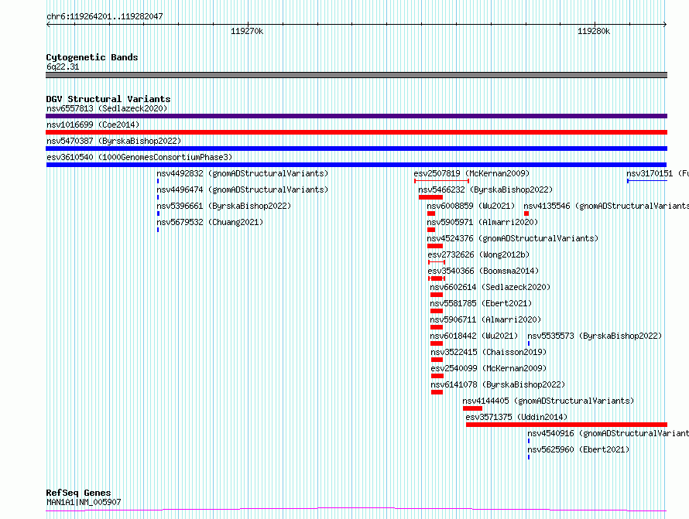Open nsv5396661 (ByrskaBishop2022) entry

pos(224,206)
